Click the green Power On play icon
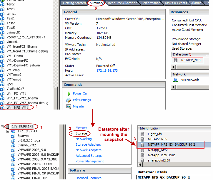Image resolution: width=213 pixels, height=180 pixels. 69,94
